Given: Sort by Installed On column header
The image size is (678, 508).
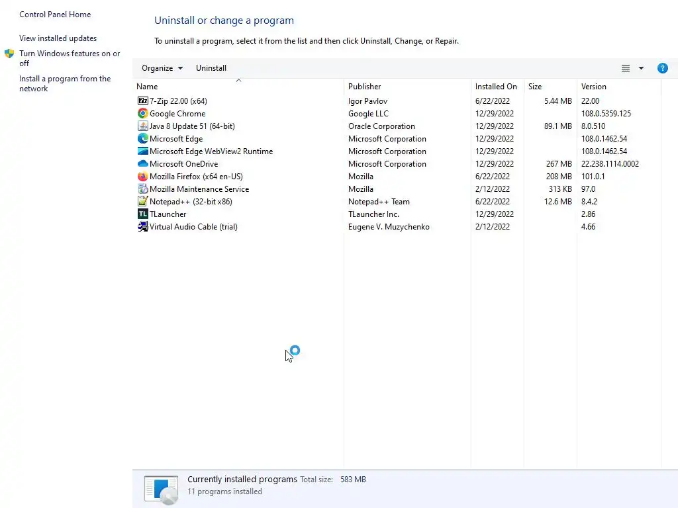Looking at the screenshot, I should [x=496, y=87].
